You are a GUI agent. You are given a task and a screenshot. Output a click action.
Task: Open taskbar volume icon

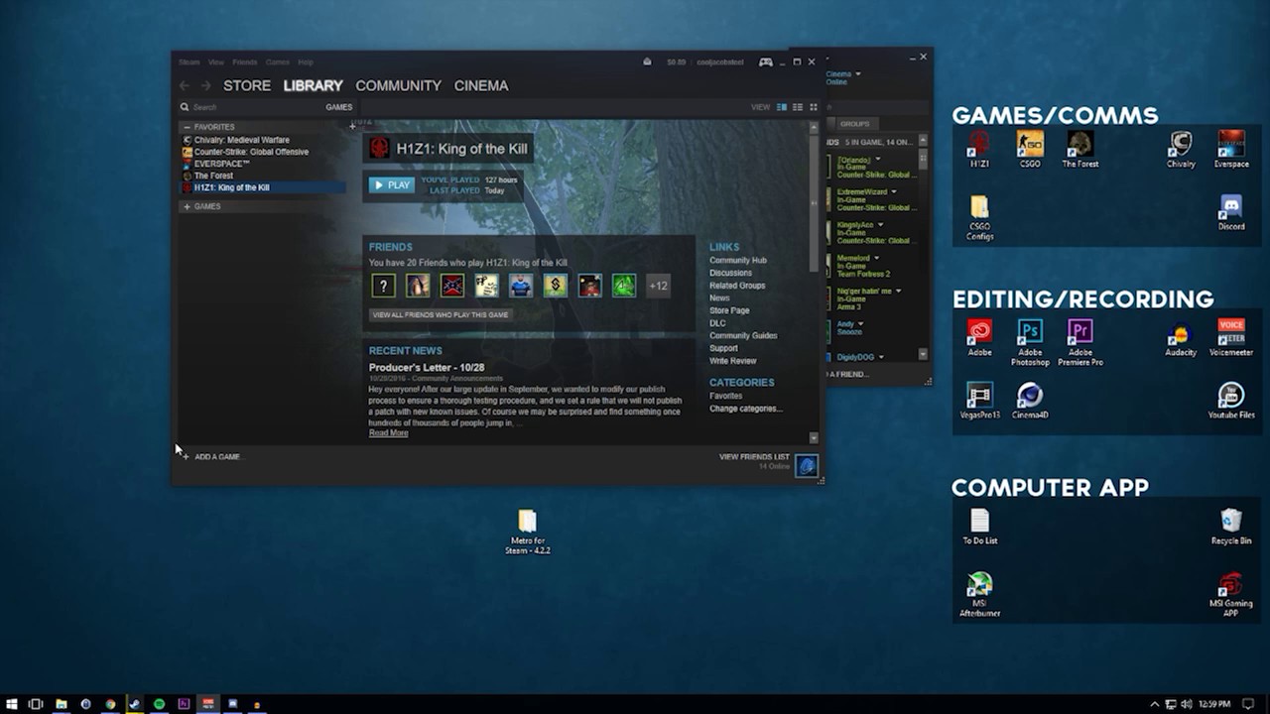coord(1186,704)
